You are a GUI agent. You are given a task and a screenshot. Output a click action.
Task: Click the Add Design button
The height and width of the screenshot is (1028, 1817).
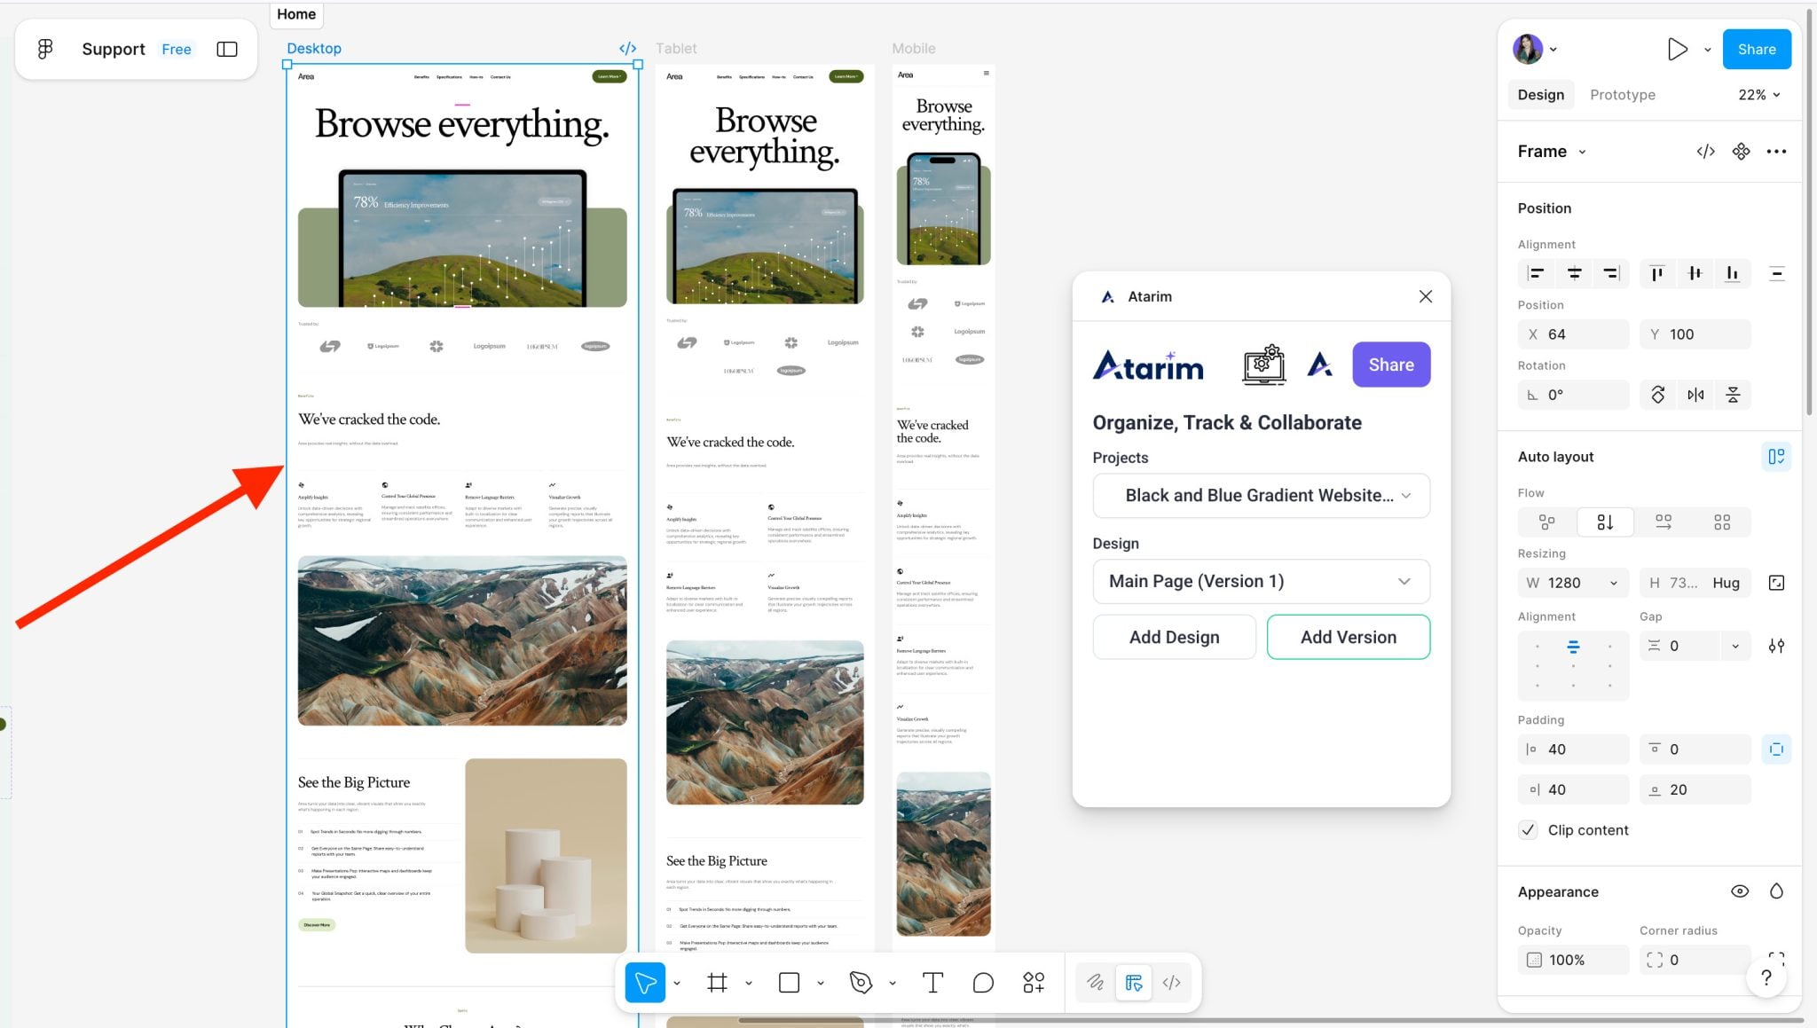pyautogui.click(x=1174, y=637)
